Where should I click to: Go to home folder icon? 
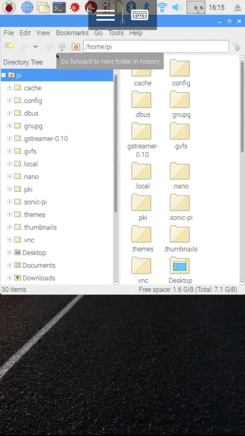coord(76,46)
